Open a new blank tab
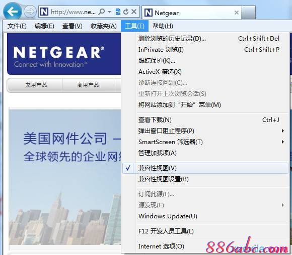 pos(249,13)
